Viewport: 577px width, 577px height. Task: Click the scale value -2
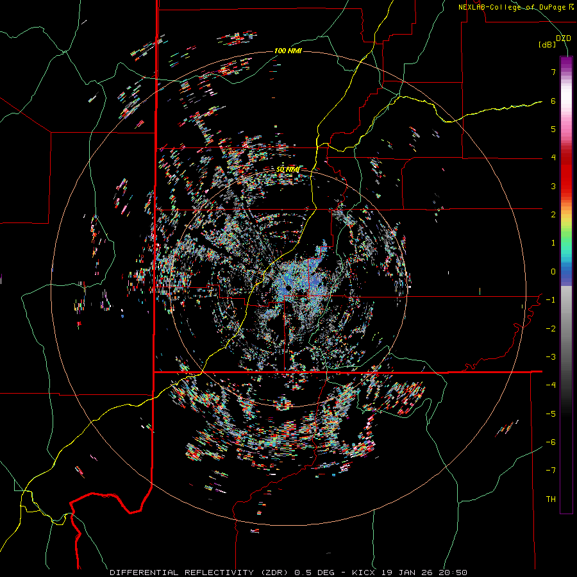[551, 328]
